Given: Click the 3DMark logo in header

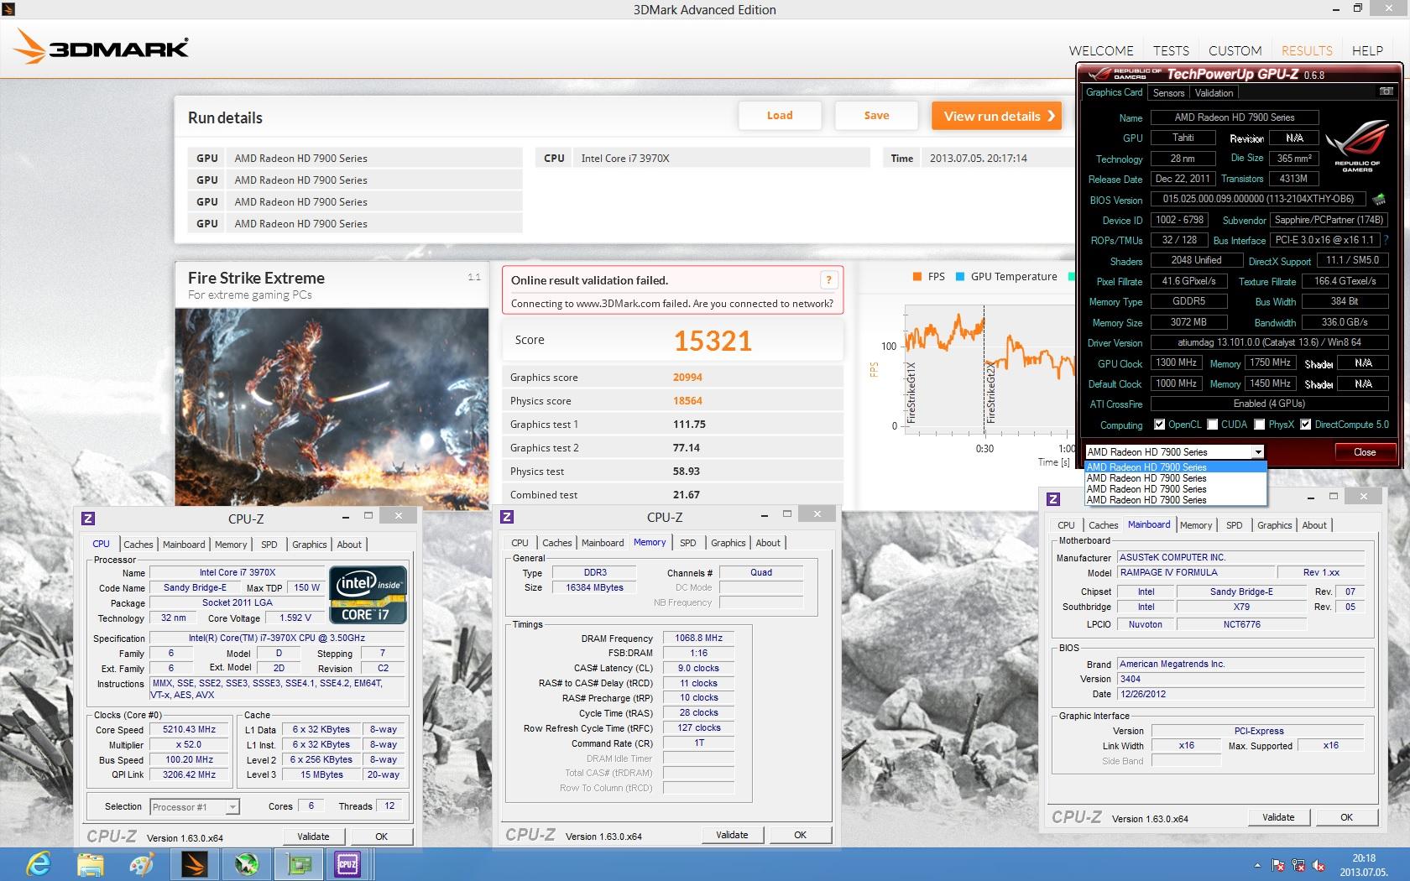Looking at the screenshot, I should (x=102, y=48).
